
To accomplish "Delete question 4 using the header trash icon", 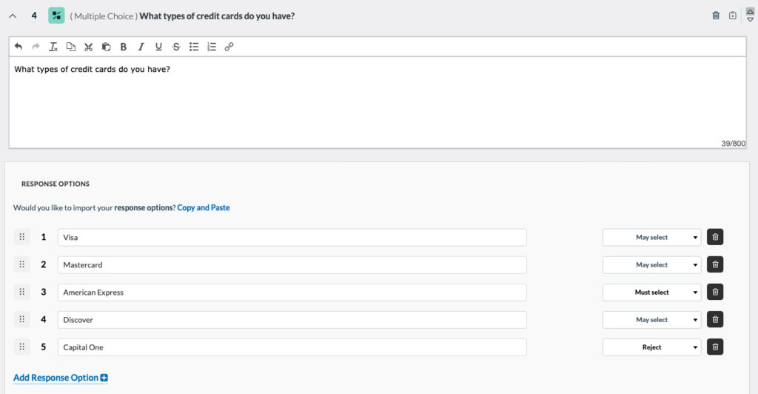I will pos(716,16).
